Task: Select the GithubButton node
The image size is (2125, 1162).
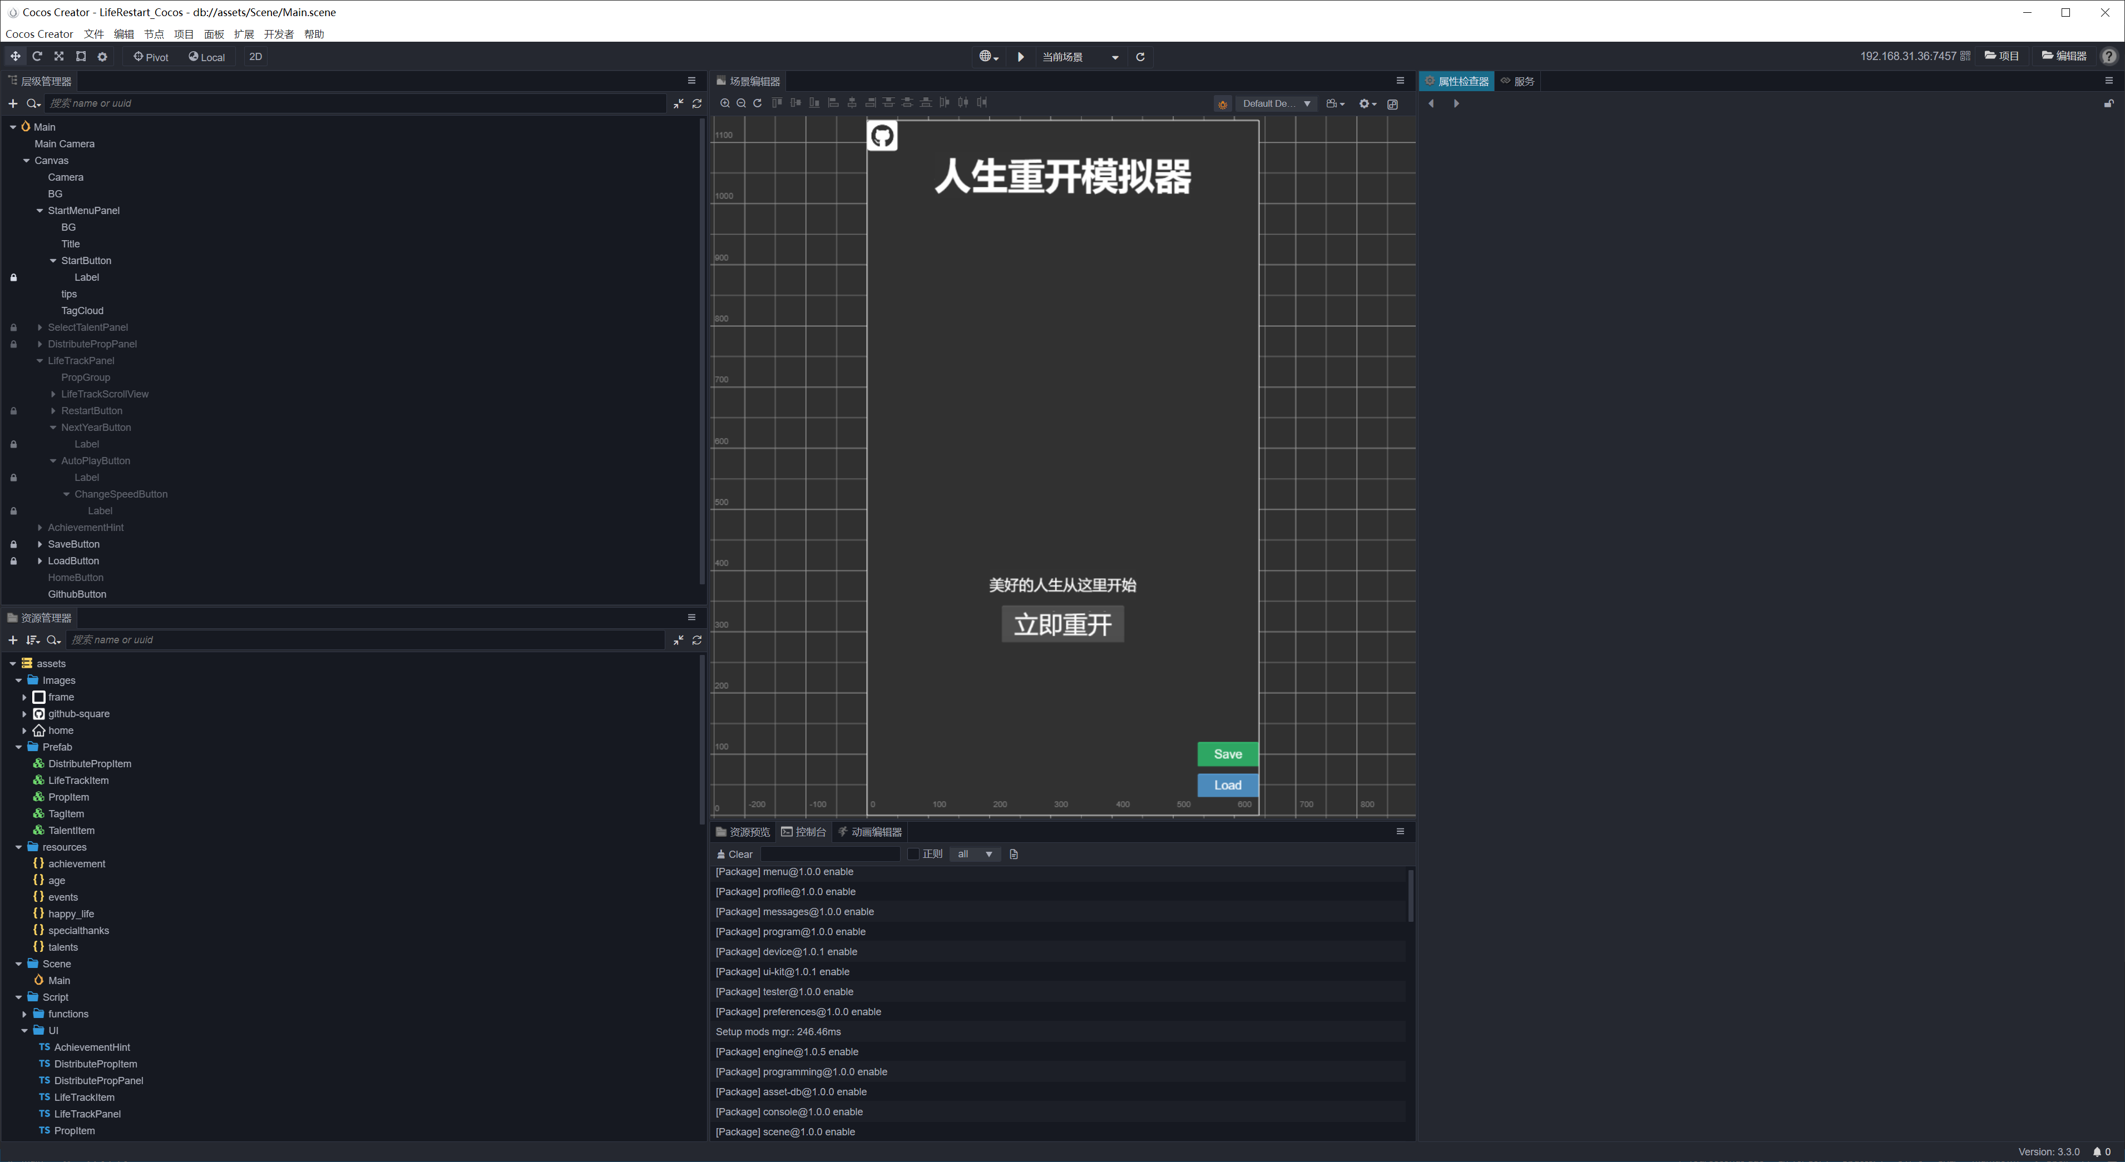Action: click(x=77, y=594)
